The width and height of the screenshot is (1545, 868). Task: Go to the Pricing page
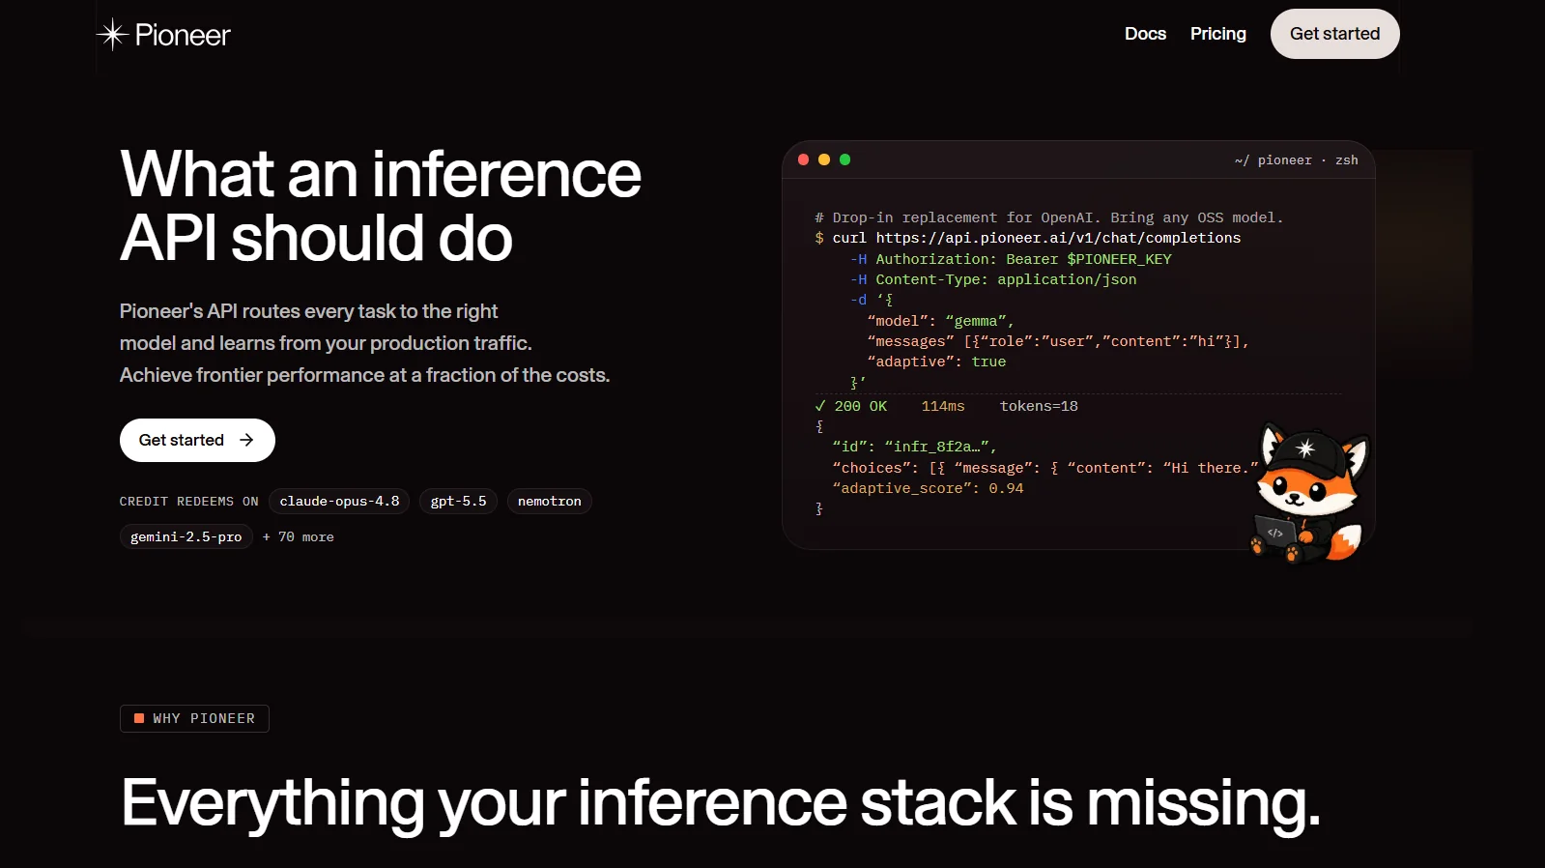[x=1217, y=34]
